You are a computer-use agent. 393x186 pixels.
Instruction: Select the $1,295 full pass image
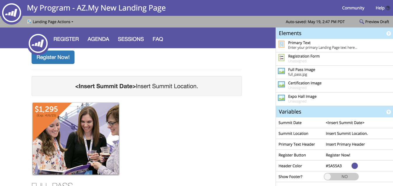point(76,139)
